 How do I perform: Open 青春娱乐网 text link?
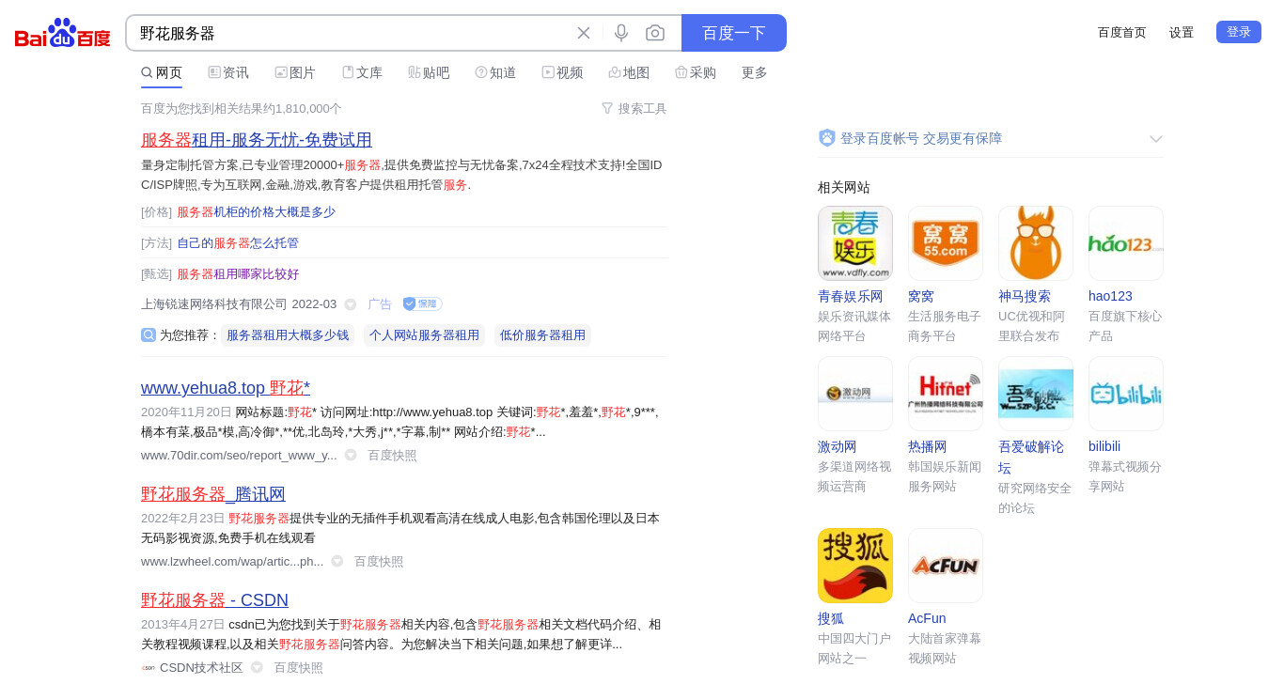click(851, 296)
